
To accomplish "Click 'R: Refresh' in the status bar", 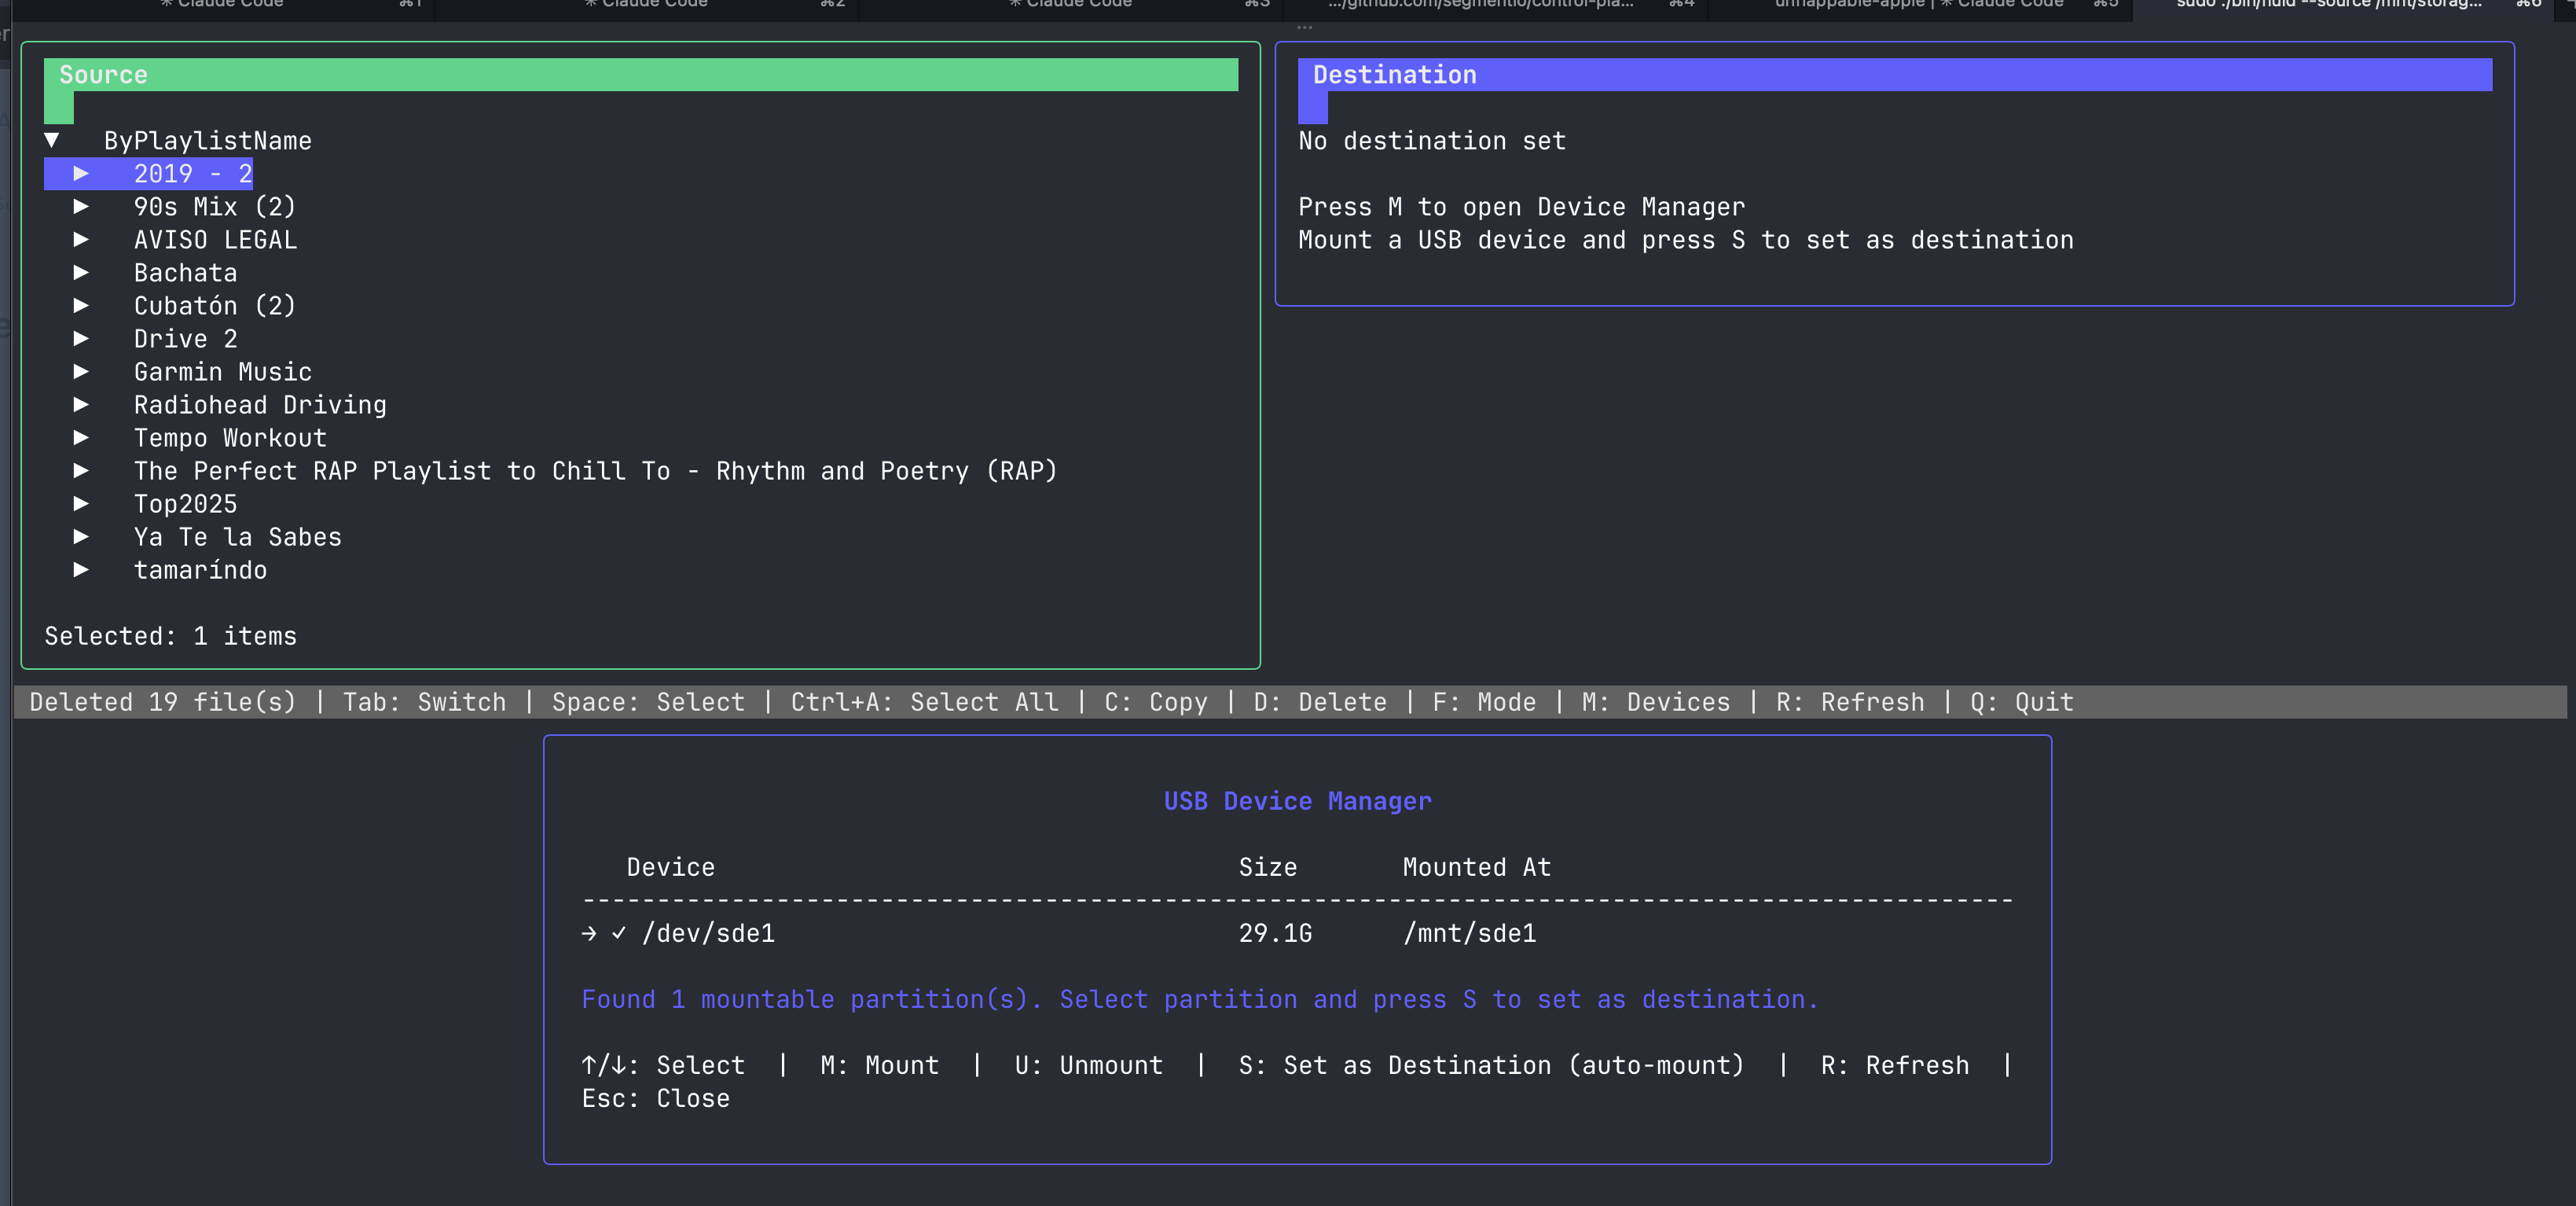I will point(1850,701).
